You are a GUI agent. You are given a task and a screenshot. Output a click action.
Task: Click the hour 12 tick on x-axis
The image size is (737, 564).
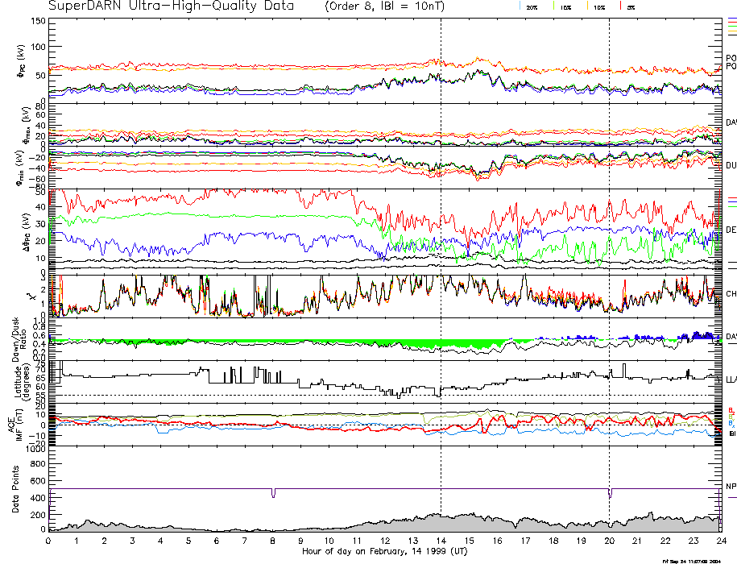[385, 541]
